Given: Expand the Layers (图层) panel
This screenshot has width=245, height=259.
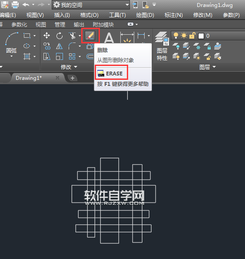Looking at the screenshot, I should pos(208,67).
